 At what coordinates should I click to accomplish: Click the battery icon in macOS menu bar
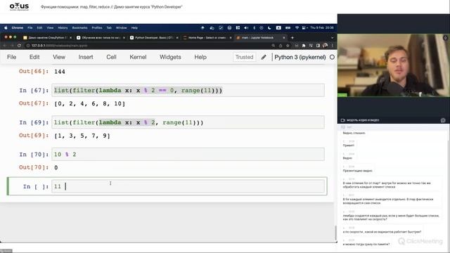(288, 28)
